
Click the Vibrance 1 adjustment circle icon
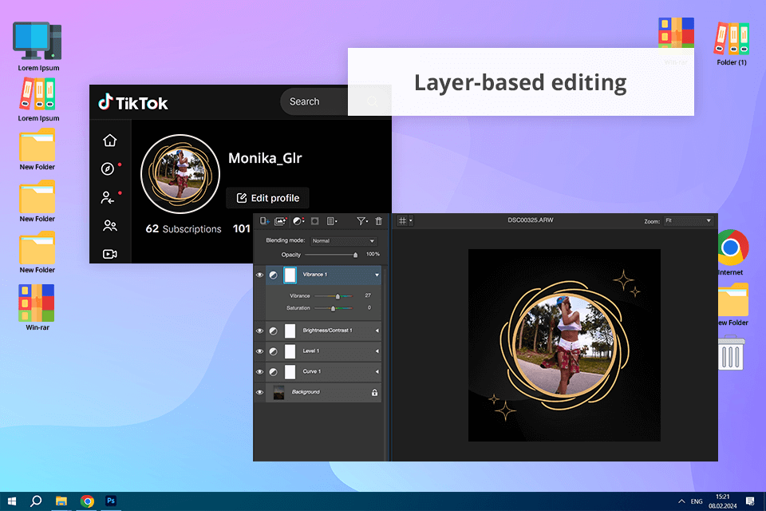(x=274, y=275)
